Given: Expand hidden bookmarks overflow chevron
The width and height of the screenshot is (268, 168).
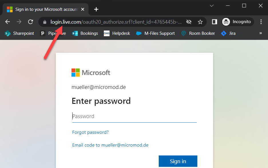Looking at the screenshot, I should 261,33.
